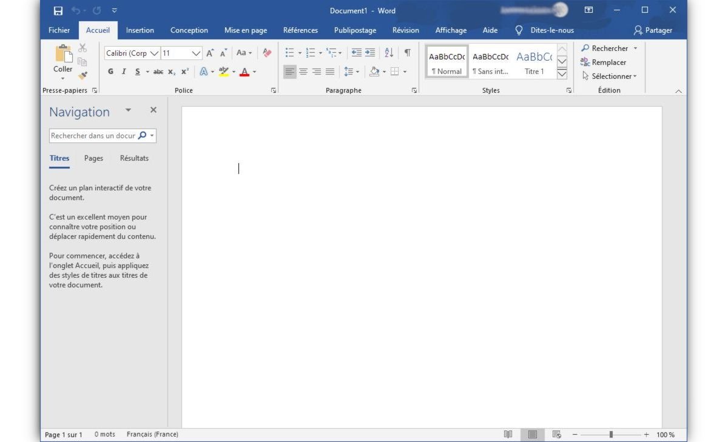Switch to the Révision tab
728x442 pixels.
pos(406,30)
